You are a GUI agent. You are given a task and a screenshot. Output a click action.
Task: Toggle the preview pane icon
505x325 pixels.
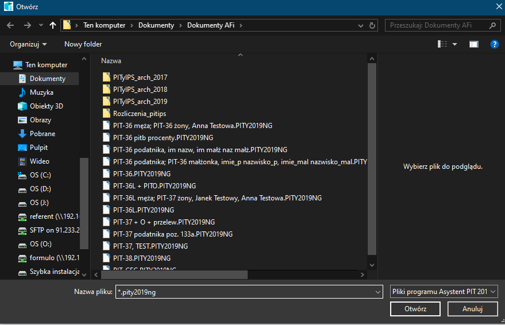pyautogui.click(x=473, y=44)
